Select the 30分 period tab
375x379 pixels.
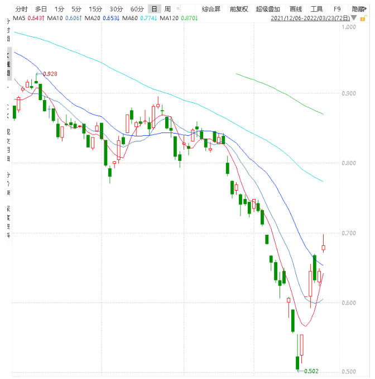pyautogui.click(x=116, y=9)
